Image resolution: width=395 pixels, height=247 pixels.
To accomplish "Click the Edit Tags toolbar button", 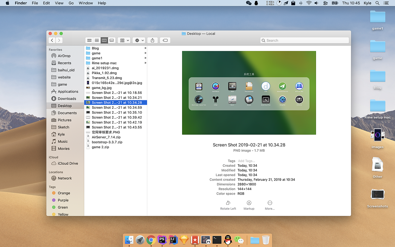I will point(165,40).
